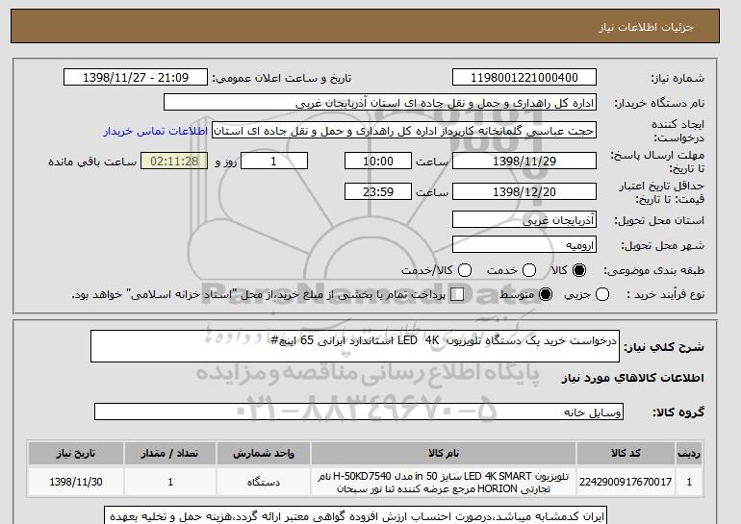This screenshot has height=524, width=741.
Task: Click the request creator field حجت عباسی
Action: coord(404,131)
